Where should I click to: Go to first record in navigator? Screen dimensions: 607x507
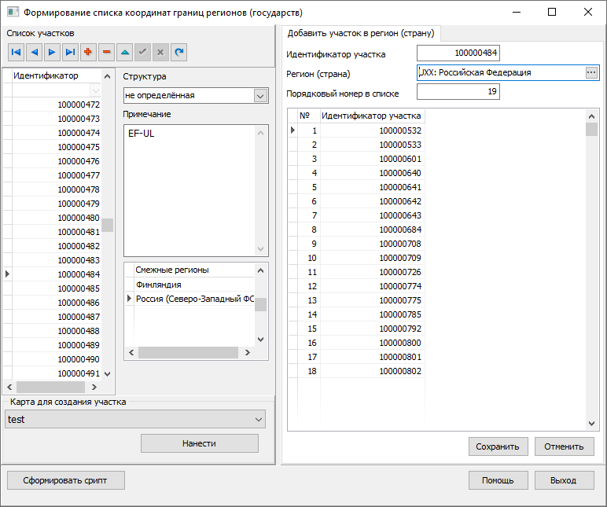pos(16,52)
